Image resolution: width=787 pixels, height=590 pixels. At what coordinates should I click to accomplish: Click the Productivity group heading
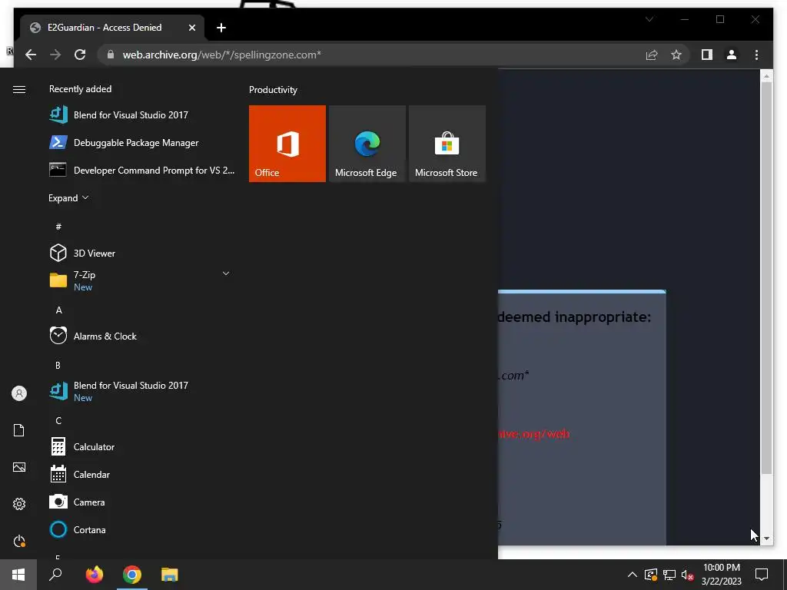(273, 90)
